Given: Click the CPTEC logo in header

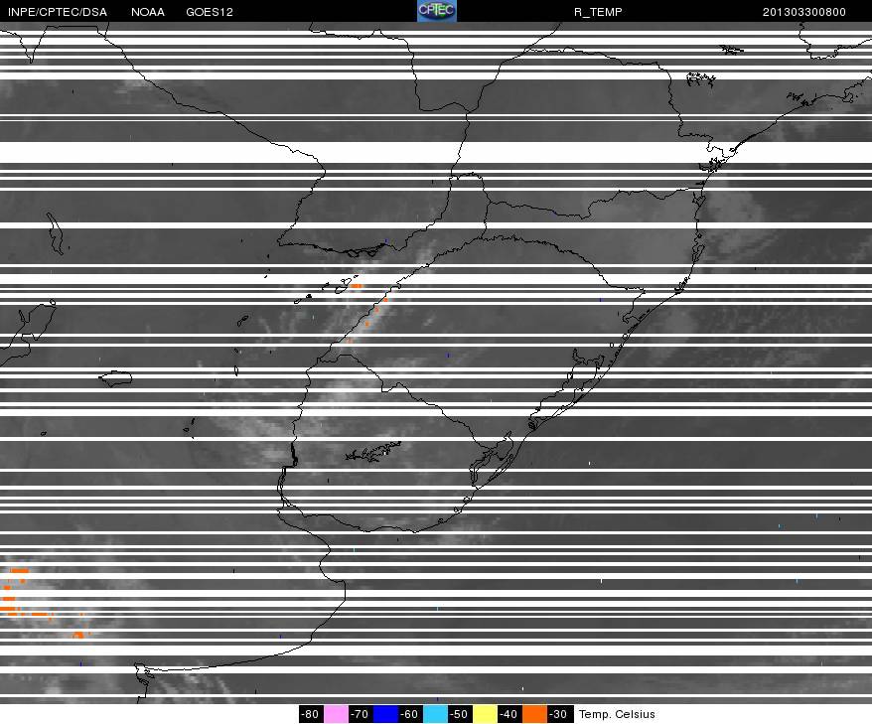Looking at the screenshot, I should pyautogui.click(x=437, y=11).
